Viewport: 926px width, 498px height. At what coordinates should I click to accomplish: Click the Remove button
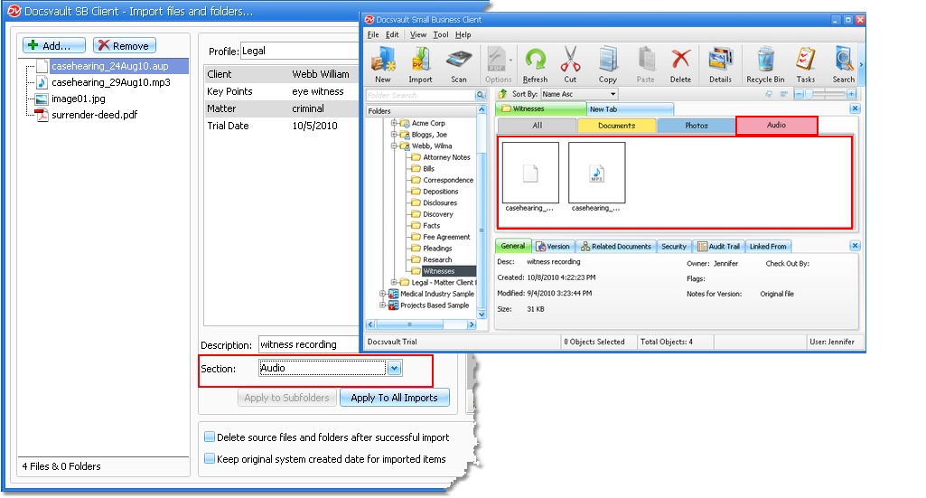click(x=125, y=46)
